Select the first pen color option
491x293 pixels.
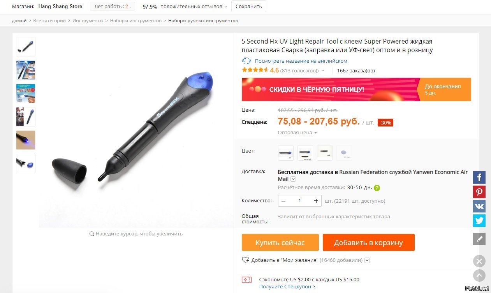point(286,153)
